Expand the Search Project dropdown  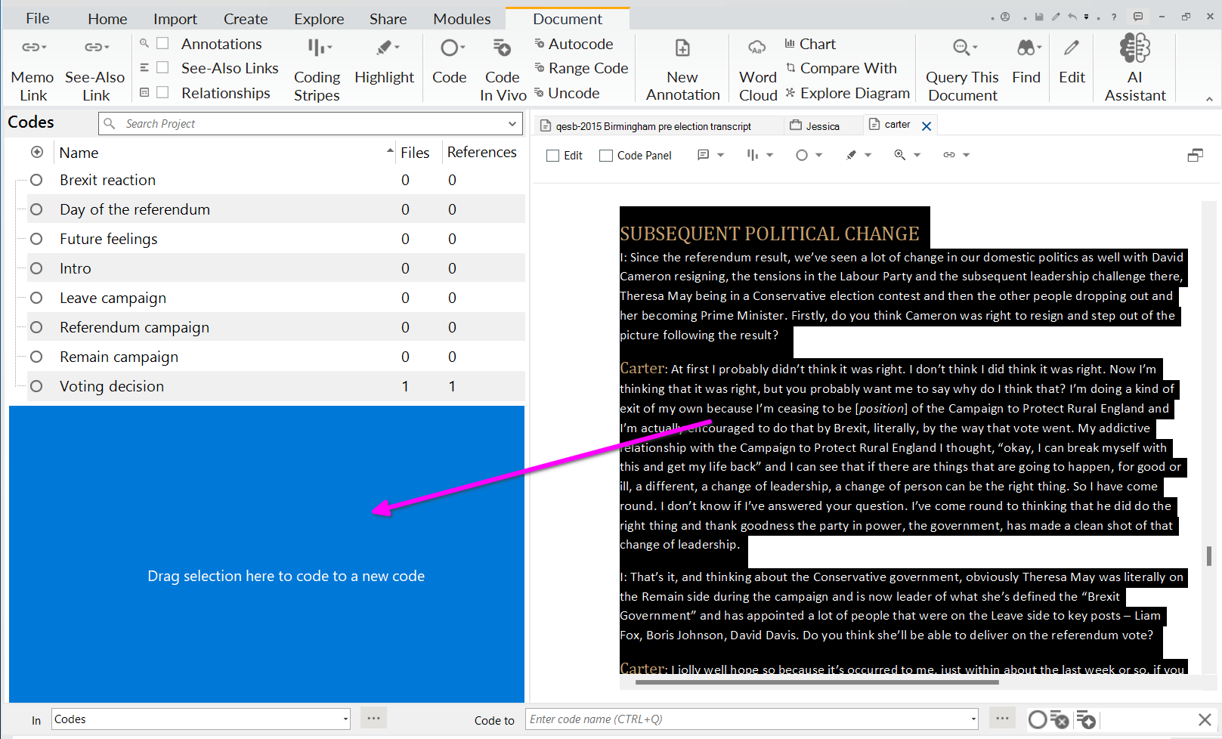[x=512, y=124]
